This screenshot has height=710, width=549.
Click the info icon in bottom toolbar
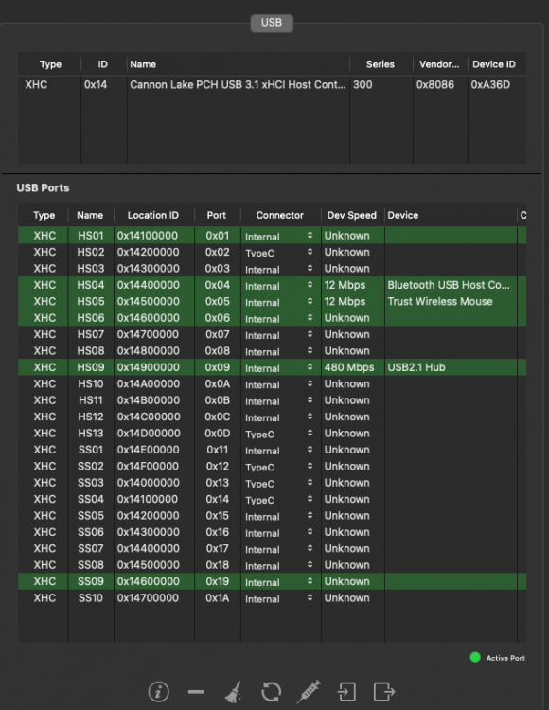(158, 692)
